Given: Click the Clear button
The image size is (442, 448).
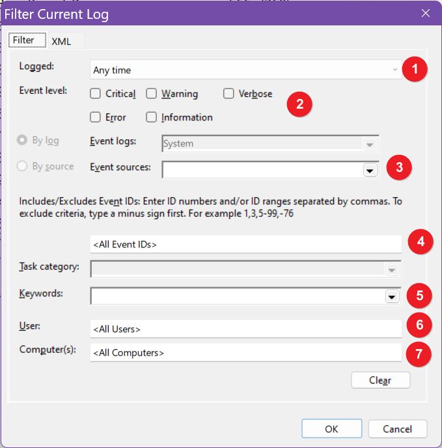Looking at the screenshot, I should pos(380,380).
